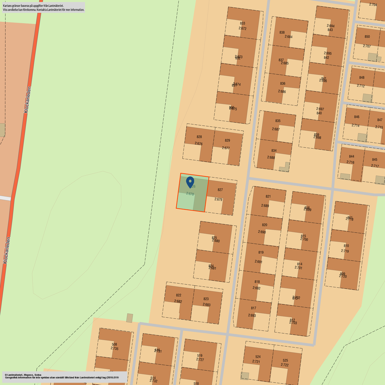Select house number 829
Screen dimensions: 385x385
pos(227,141)
